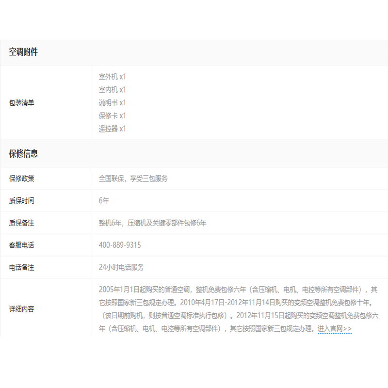Select the 保修信息 section heading

(23, 153)
